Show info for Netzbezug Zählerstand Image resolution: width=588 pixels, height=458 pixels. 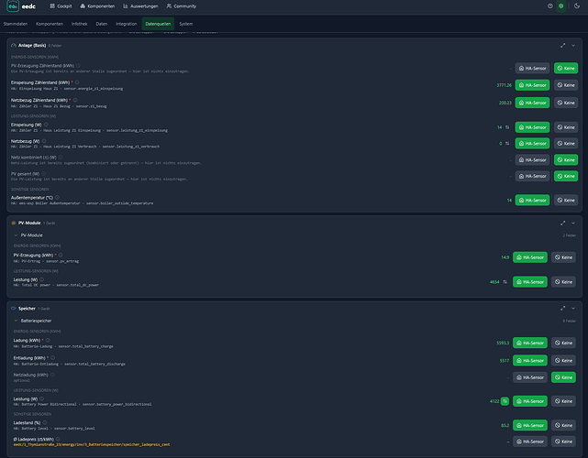tap(75, 100)
